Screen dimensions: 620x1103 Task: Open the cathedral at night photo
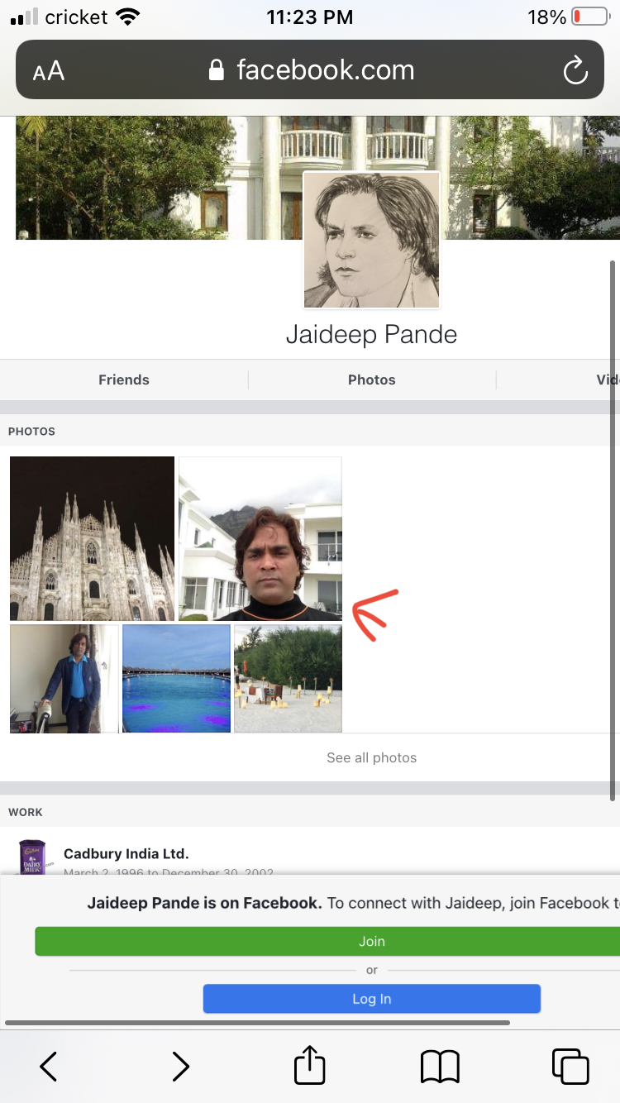[x=93, y=538]
